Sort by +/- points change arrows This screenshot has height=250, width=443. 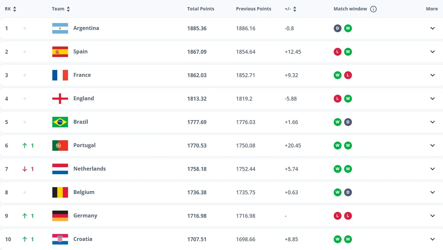tap(295, 9)
